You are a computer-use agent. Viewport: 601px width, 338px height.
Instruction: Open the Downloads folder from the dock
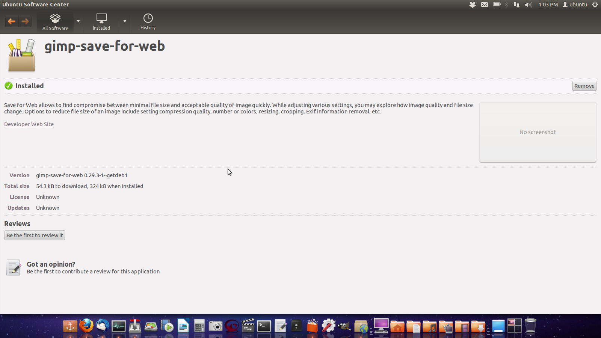coord(478,326)
